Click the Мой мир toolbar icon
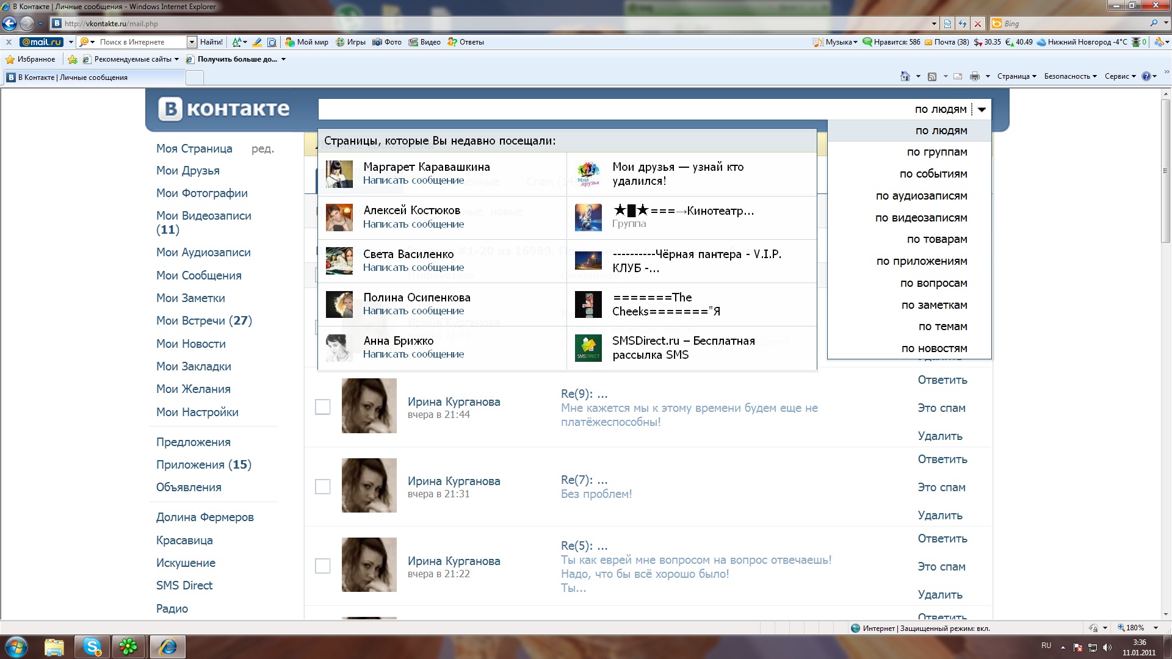 coord(291,42)
